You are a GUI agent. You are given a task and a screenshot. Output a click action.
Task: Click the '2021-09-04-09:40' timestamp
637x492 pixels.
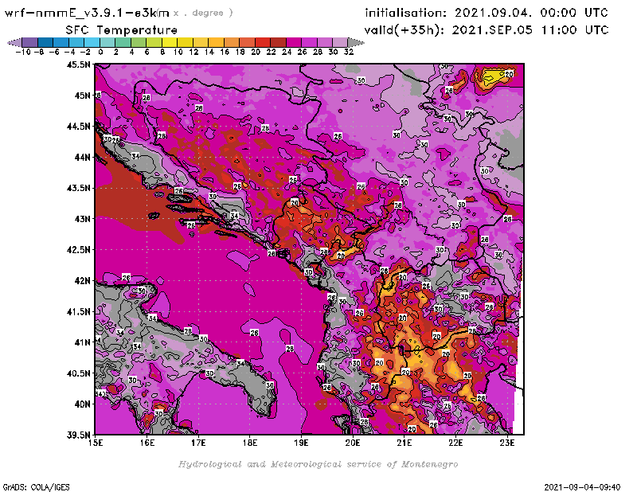(582, 487)
